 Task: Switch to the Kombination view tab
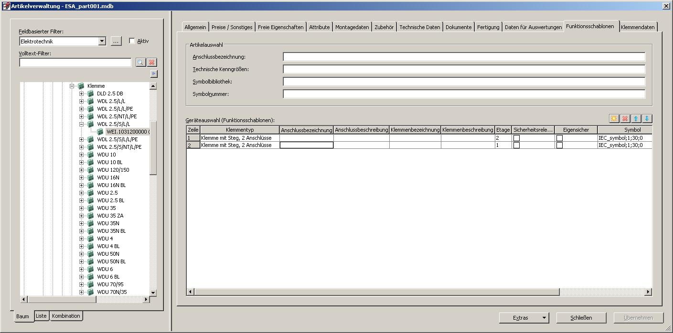[x=66, y=316]
